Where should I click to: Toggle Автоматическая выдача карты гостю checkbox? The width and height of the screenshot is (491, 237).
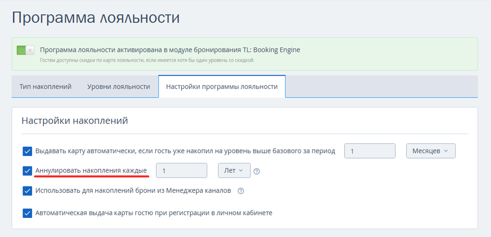[x=27, y=213]
